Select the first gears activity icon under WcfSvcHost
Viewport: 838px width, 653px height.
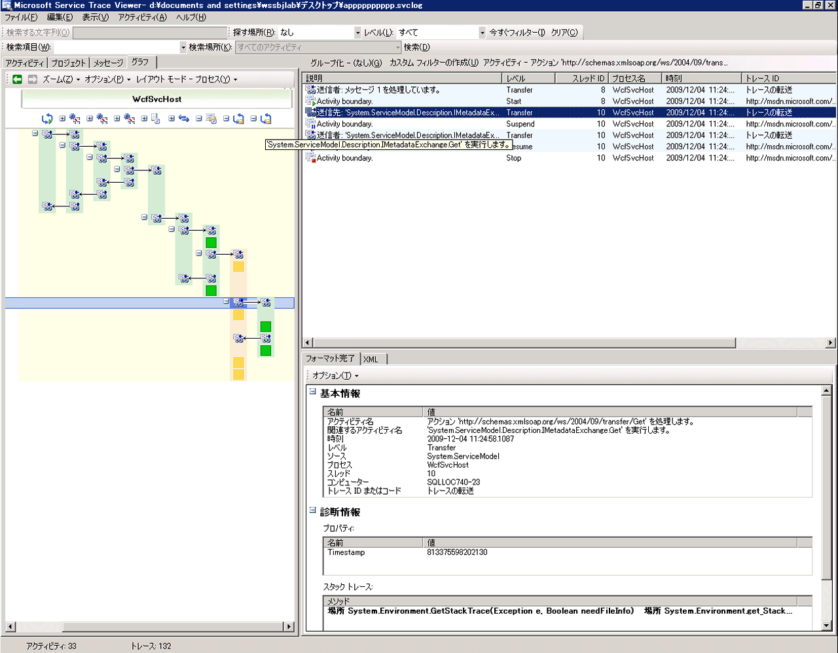pyautogui.click(x=75, y=119)
